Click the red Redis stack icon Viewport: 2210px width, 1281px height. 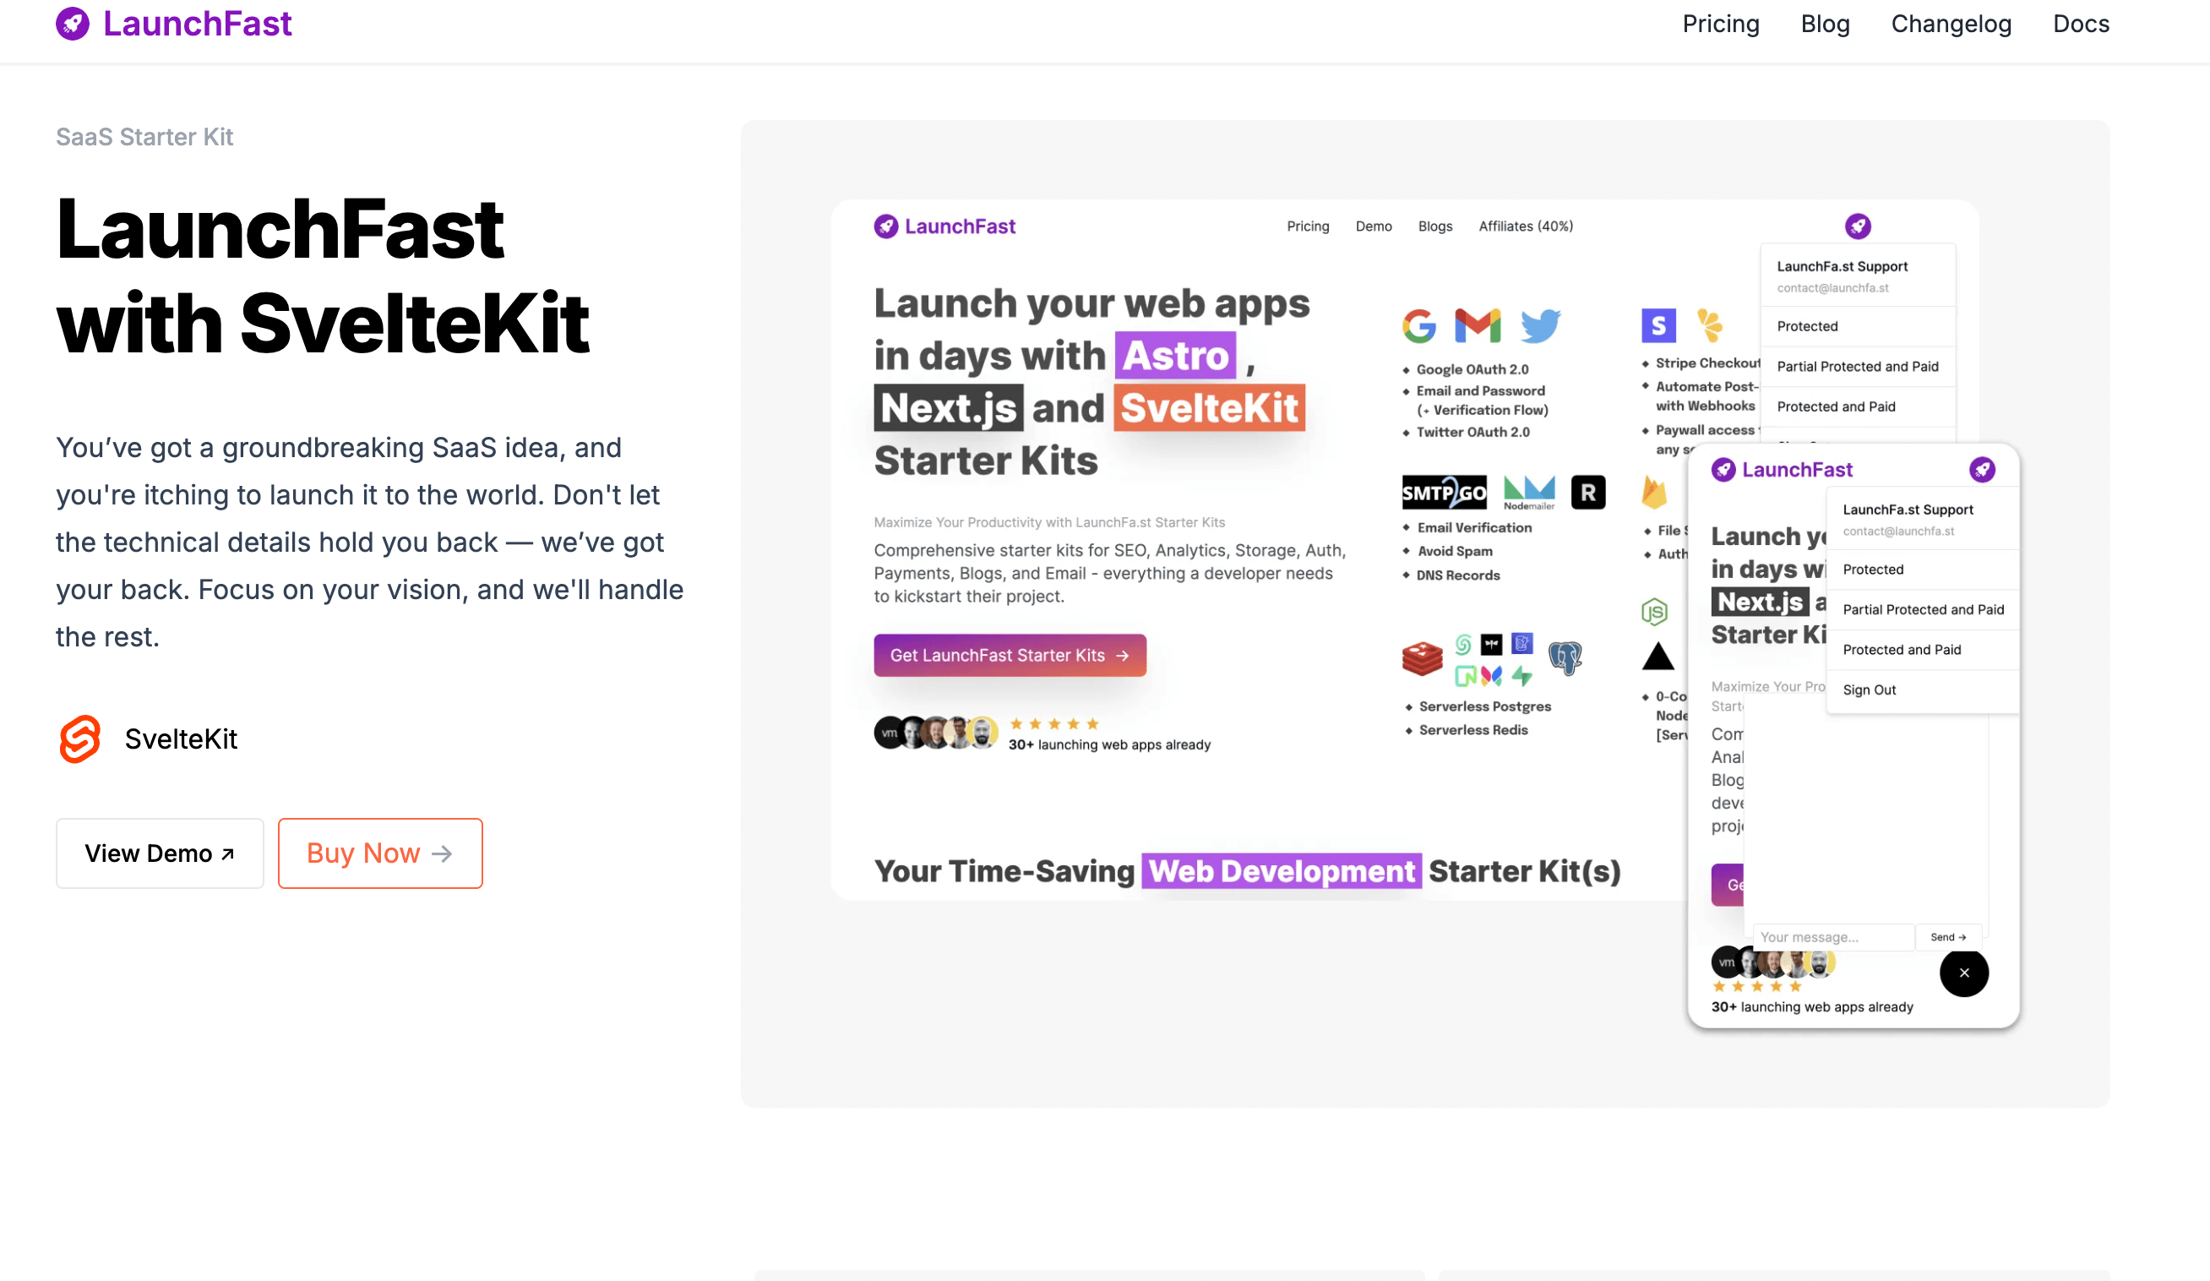[x=1423, y=658]
